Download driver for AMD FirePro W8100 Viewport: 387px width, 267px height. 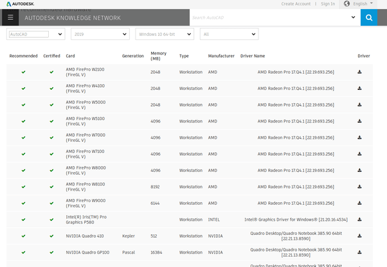click(x=359, y=187)
